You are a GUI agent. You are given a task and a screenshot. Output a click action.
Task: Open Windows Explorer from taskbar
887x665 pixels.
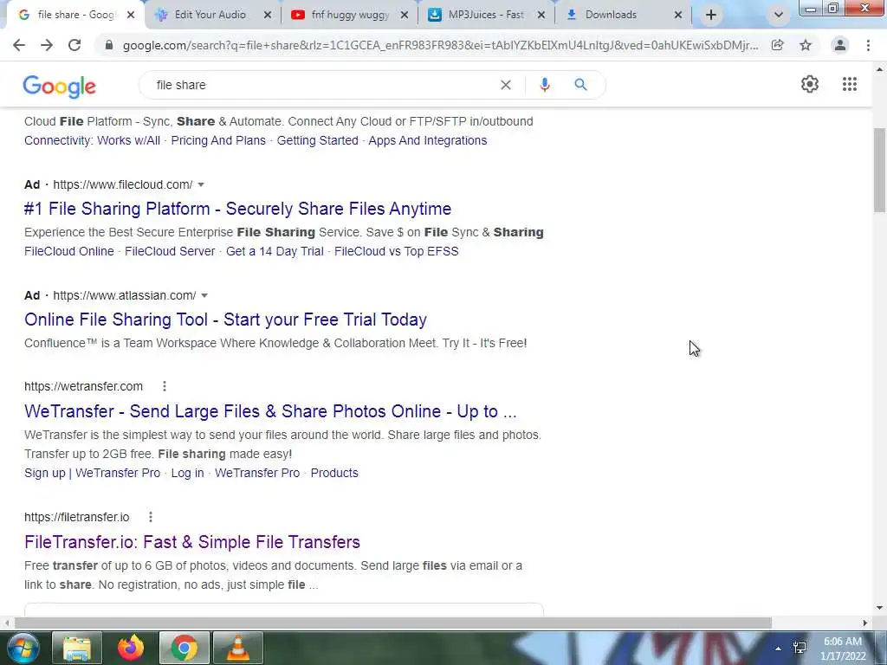coord(77,648)
